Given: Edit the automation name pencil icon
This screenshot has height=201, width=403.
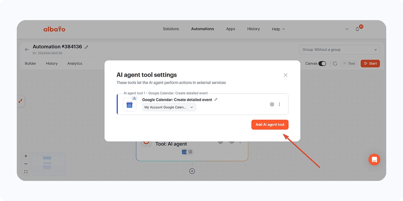Looking at the screenshot, I should coord(86,47).
